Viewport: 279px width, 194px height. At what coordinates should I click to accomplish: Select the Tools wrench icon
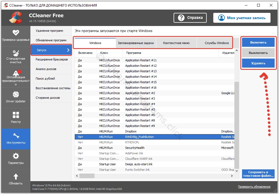pos(16,136)
